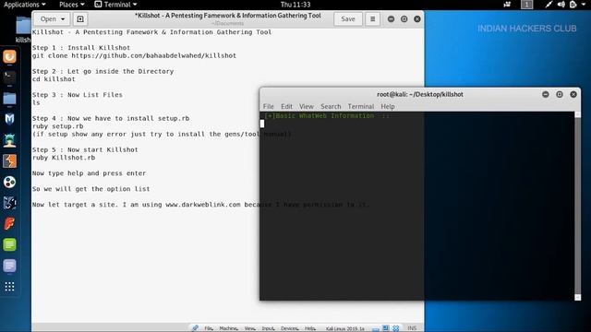Click the VirtualBox settings cog status icon
Image resolution: width=591 pixels, height=332 pixels.
(x=396, y=328)
